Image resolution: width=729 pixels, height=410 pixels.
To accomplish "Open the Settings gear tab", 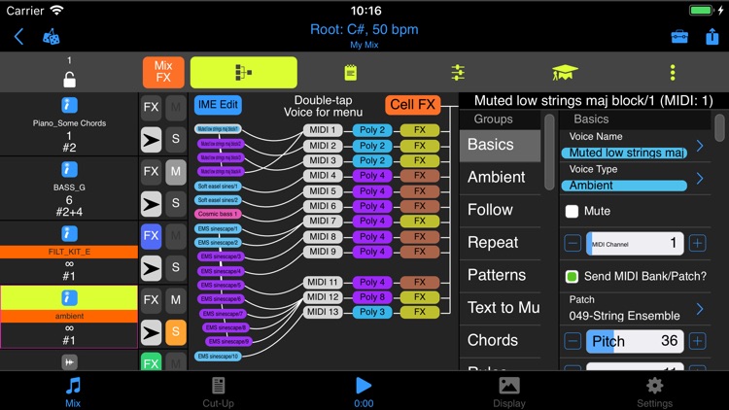I will [654, 392].
